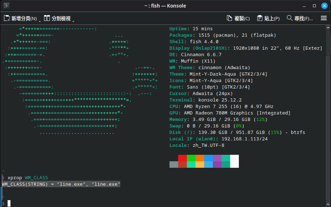Click the gray color block

[174, 165]
